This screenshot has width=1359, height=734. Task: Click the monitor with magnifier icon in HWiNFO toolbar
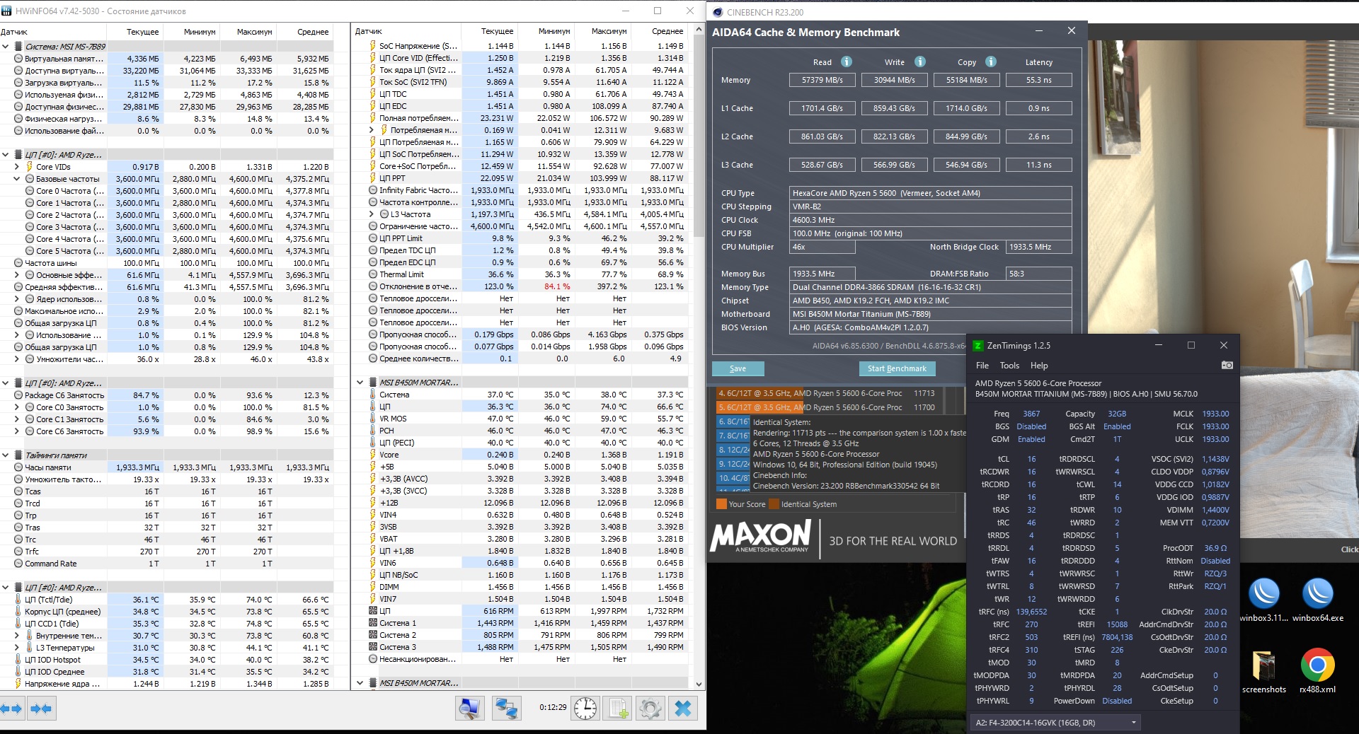coord(469,708)
